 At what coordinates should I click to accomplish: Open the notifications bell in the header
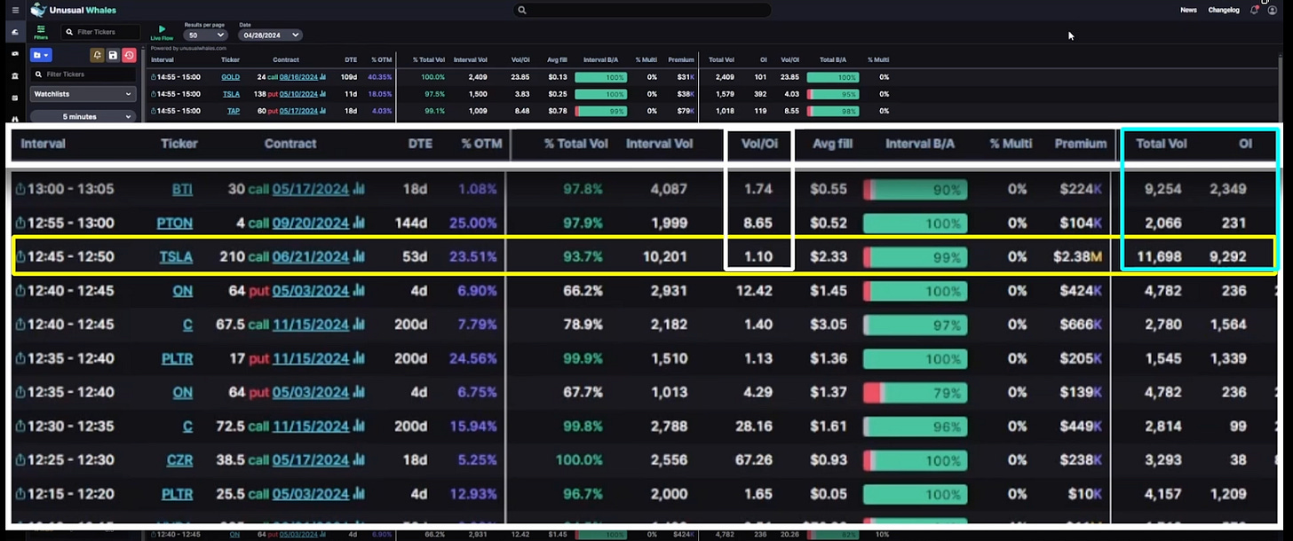pyautogui.click(x=1254, y=10)
